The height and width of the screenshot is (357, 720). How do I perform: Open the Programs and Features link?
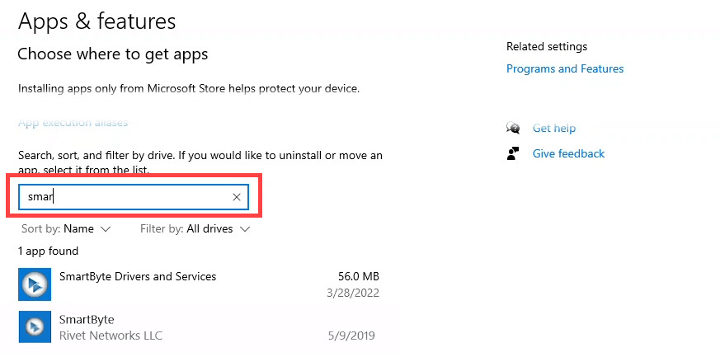pos(565,68)
